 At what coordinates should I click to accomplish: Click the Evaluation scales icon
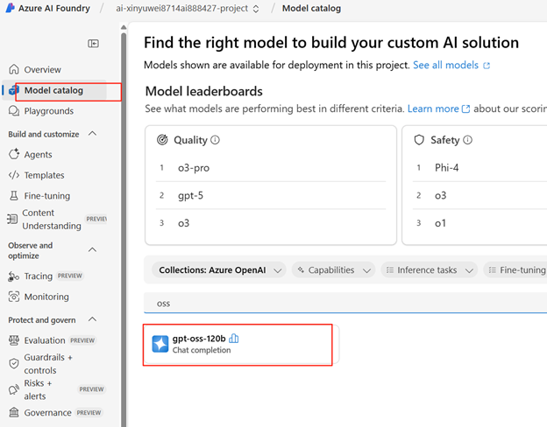(13, 340)
